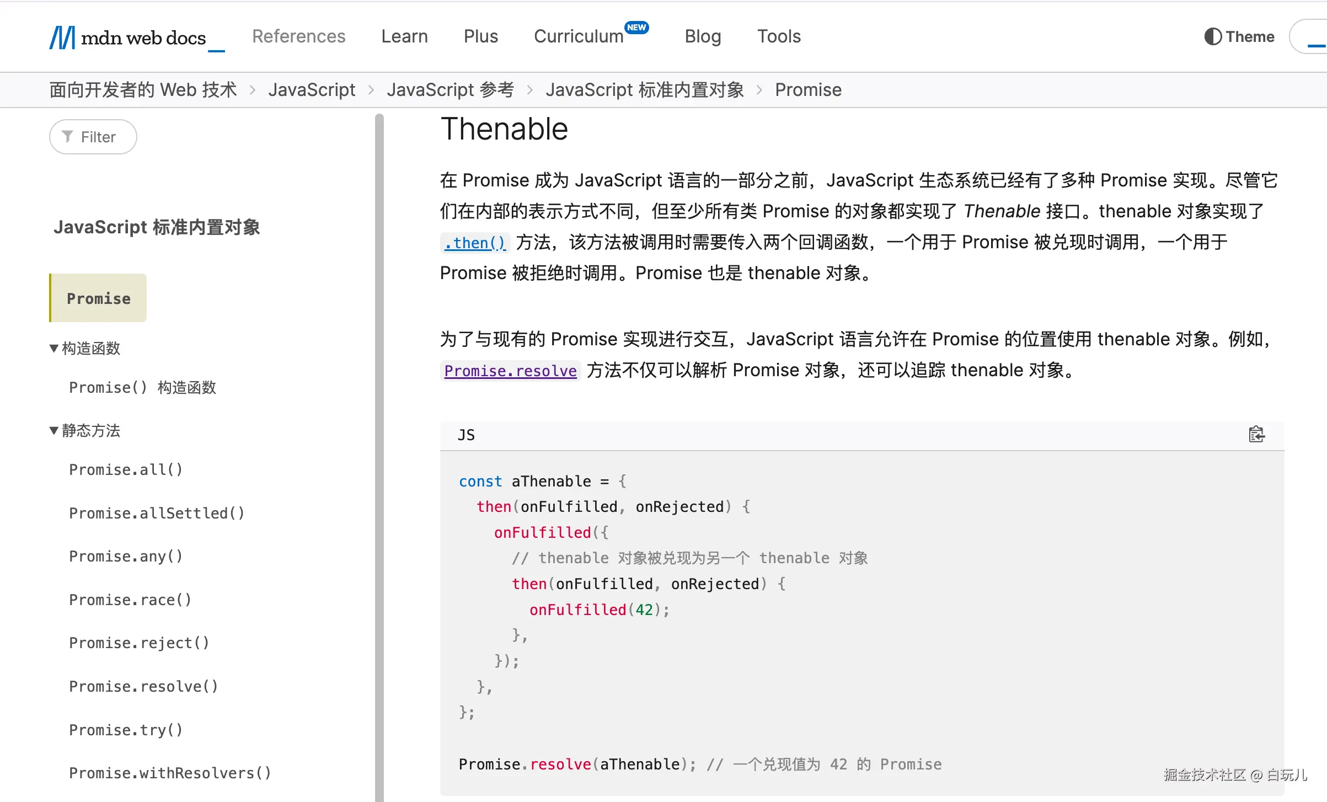
Task: Open the References menu
Action: pos(298,36)
